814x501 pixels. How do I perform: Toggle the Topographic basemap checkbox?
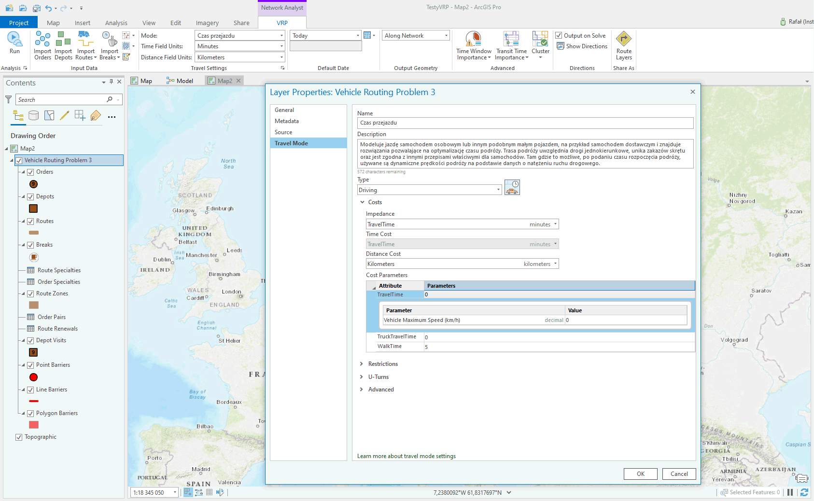pos(19,437)
